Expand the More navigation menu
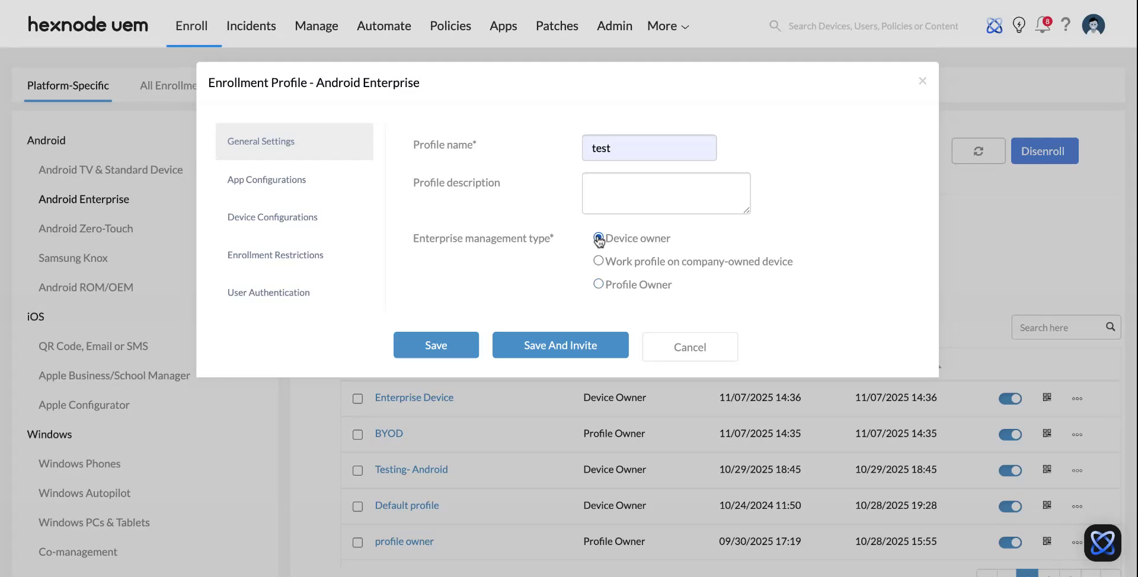1138x577 pixels. tap(667, 25)
